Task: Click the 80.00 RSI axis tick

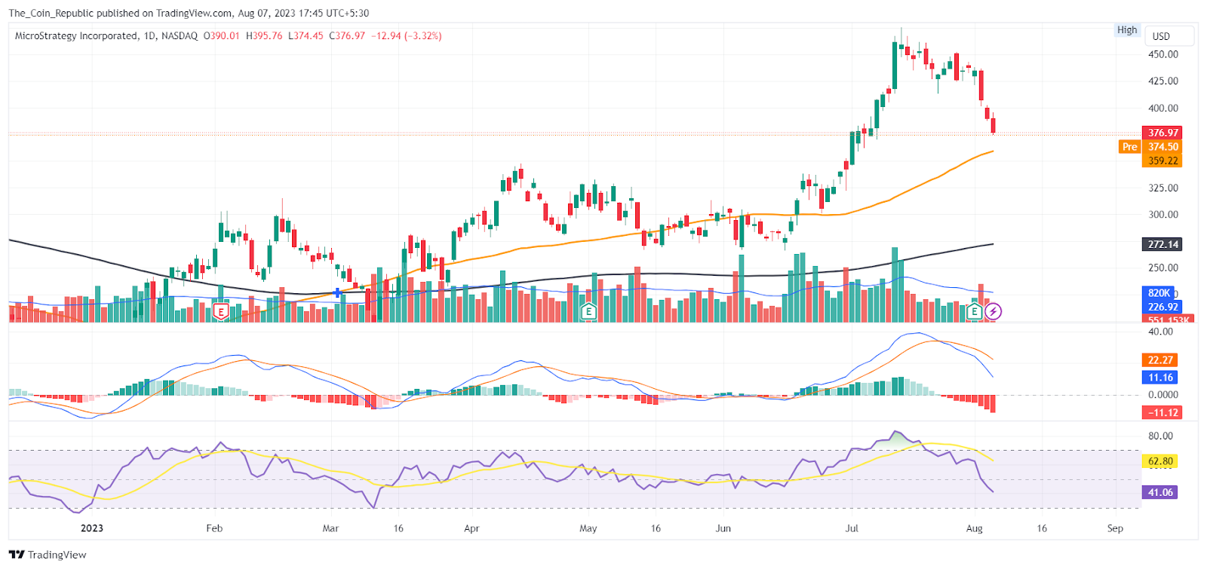Action: [1160, 436]
